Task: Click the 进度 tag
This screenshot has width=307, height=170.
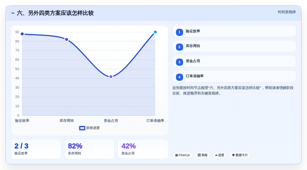Action: point(220,155)
